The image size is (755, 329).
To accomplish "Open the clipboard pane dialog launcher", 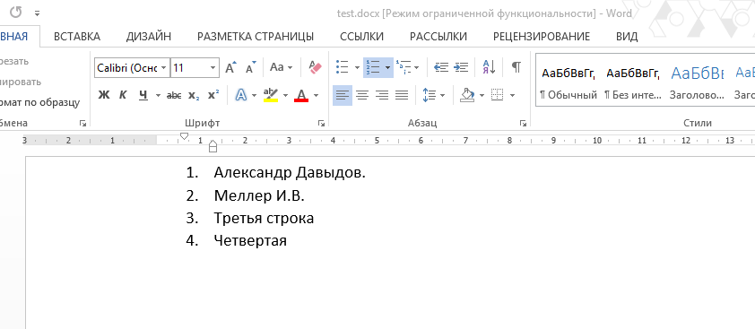I will pyautogui.click(x=82, y=124).
